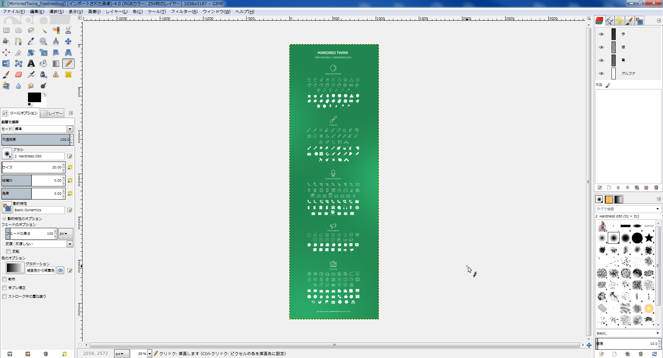
Task: Enable the 手ブレ補正 smooth stroke checkbox
Action: 4,288
